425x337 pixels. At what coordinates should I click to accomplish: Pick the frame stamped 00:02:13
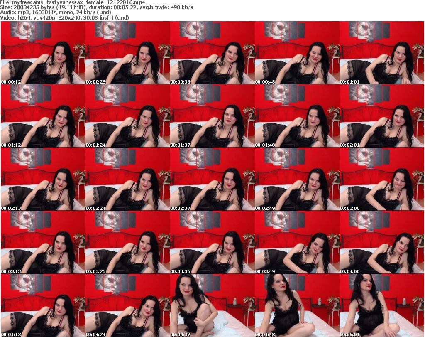pos(43,179)
